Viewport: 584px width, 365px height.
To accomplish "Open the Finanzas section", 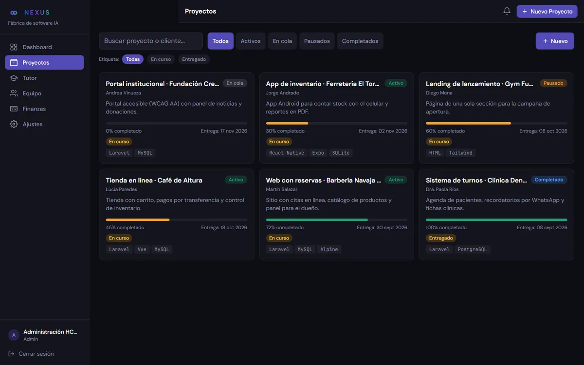I will coord(44,109).
